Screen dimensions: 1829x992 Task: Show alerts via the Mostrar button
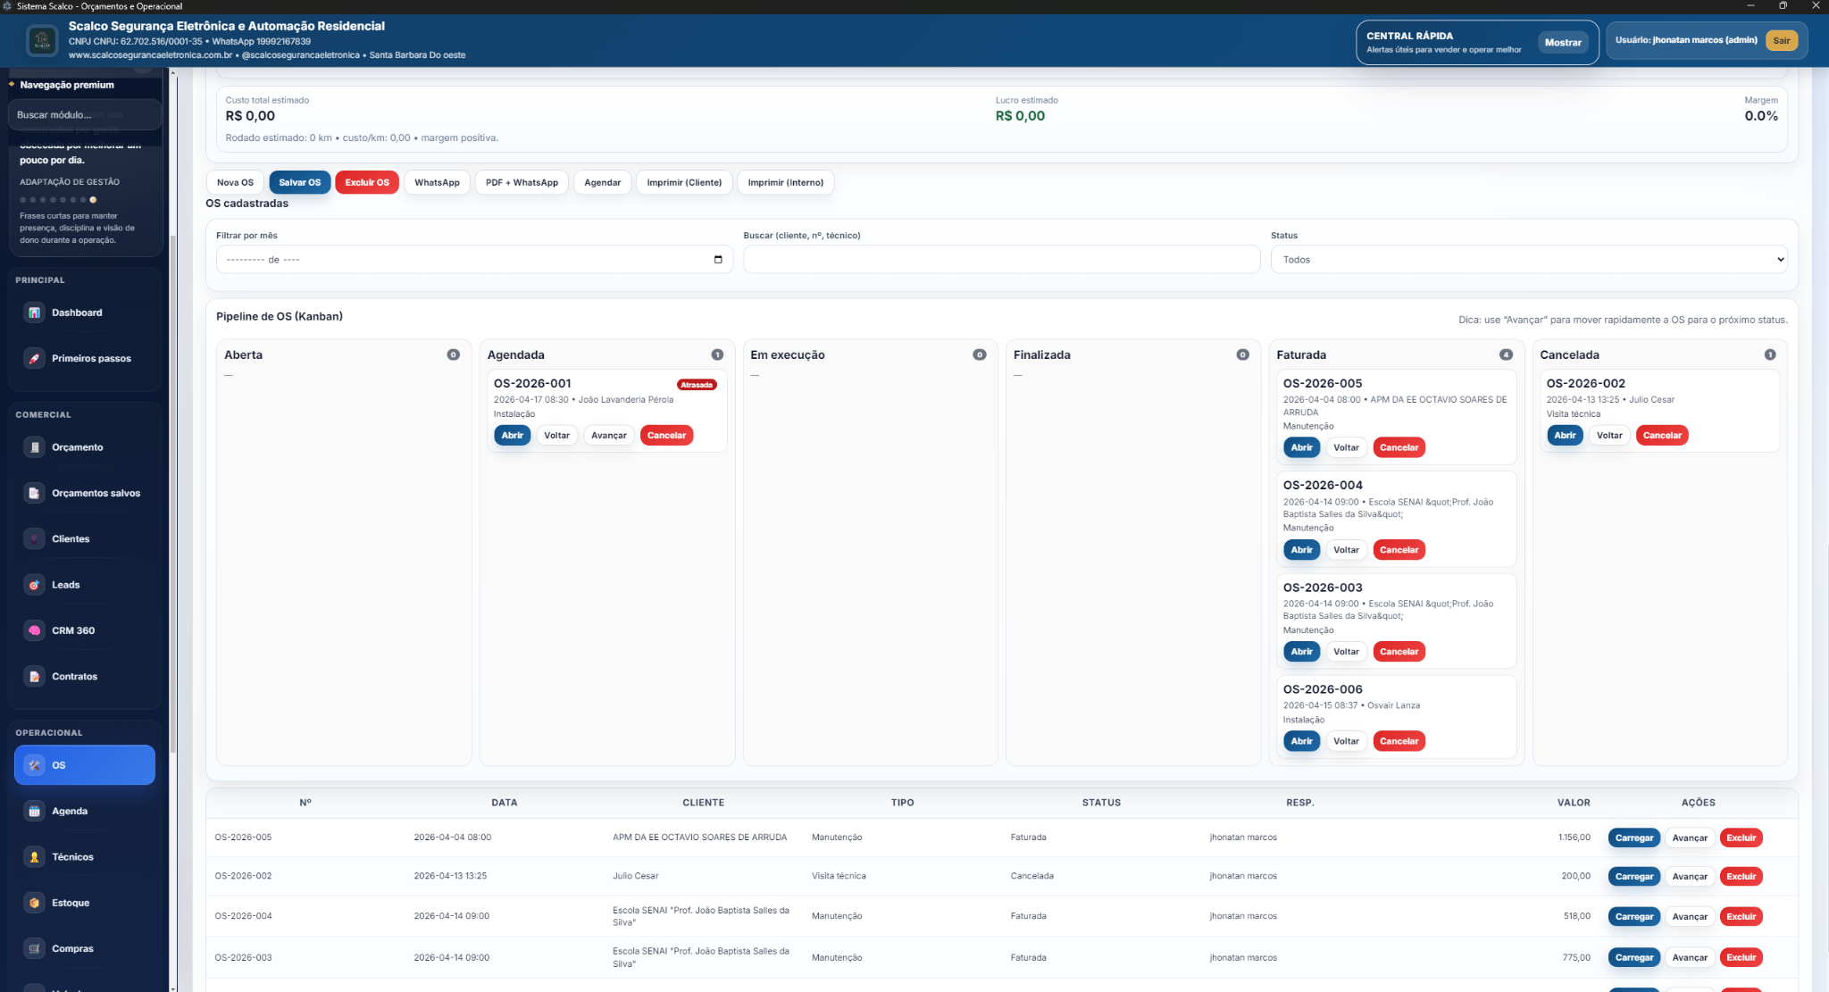click(x=1563, y=42)
